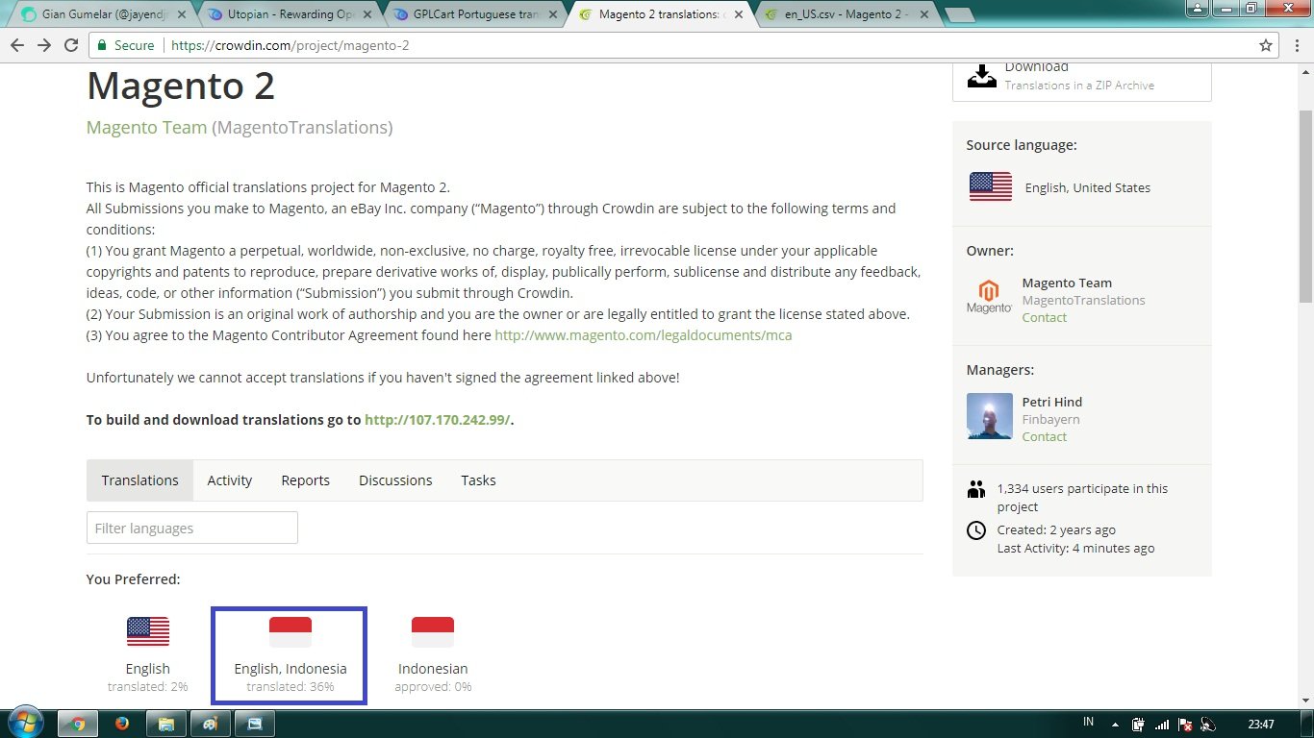
Task: Open Windows Explorer from the taskbar
Action: click(165, 724)
